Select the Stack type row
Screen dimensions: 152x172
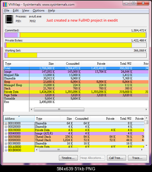coord(76,88)
